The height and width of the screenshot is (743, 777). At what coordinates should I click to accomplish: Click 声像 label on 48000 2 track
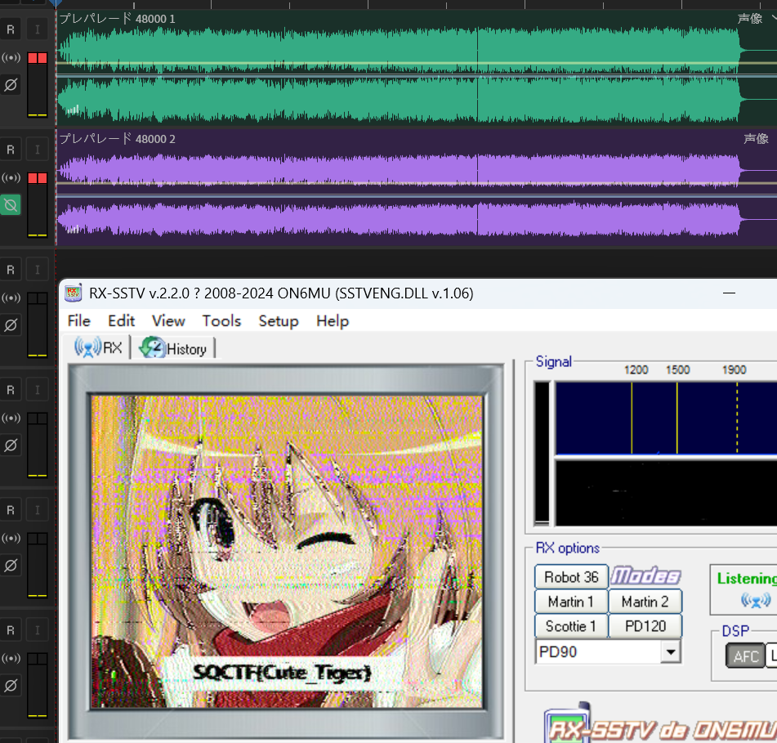(756, 139)
